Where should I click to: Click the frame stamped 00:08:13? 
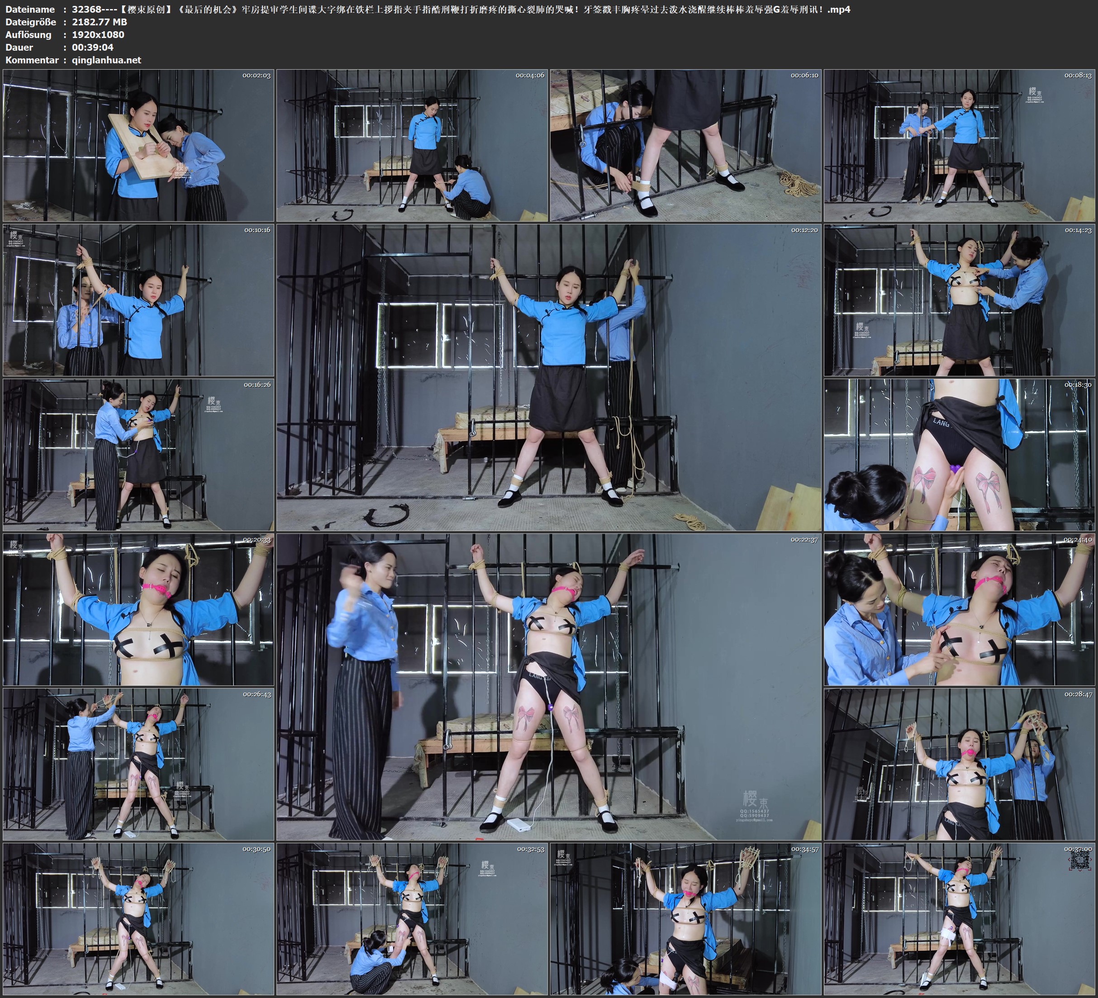[x=959, y=145]
